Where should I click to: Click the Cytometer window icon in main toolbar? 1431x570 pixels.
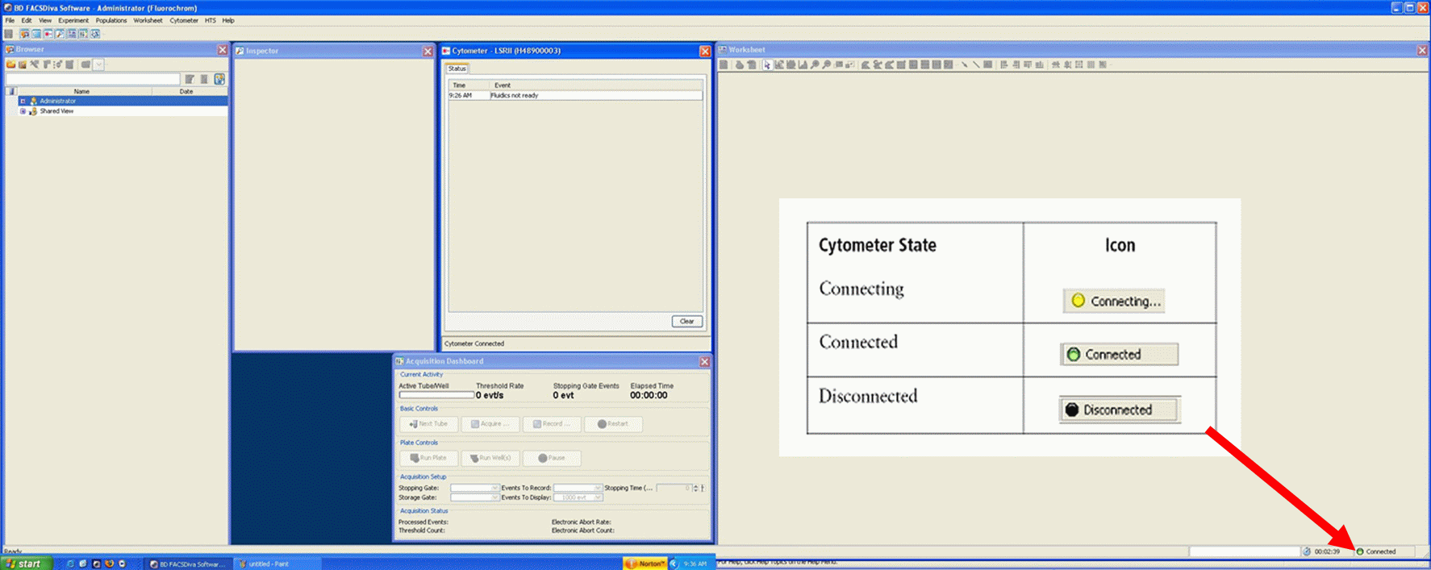coord(48,34)
